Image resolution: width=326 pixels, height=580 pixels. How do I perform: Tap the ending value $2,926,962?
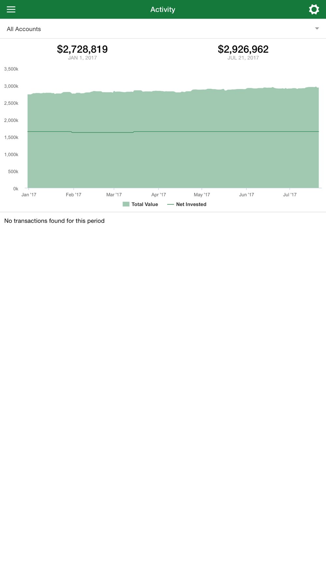coord(243,49)
